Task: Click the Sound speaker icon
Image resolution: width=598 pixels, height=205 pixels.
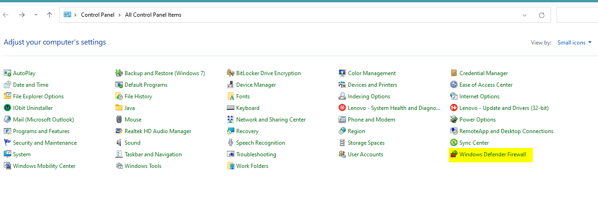Action: (119, 142)
